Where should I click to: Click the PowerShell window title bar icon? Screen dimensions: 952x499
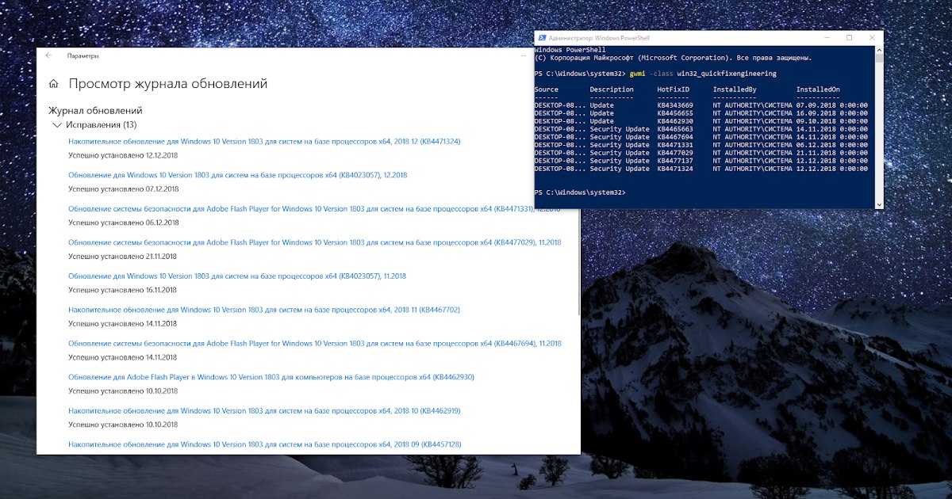[x=542, y=37]
